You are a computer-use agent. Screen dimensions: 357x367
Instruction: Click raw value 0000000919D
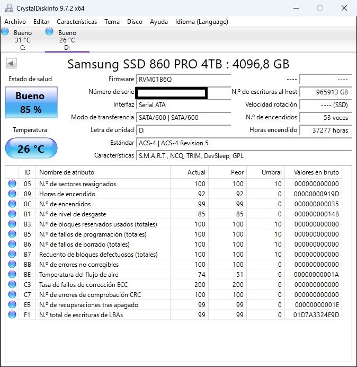pos(316,194)
